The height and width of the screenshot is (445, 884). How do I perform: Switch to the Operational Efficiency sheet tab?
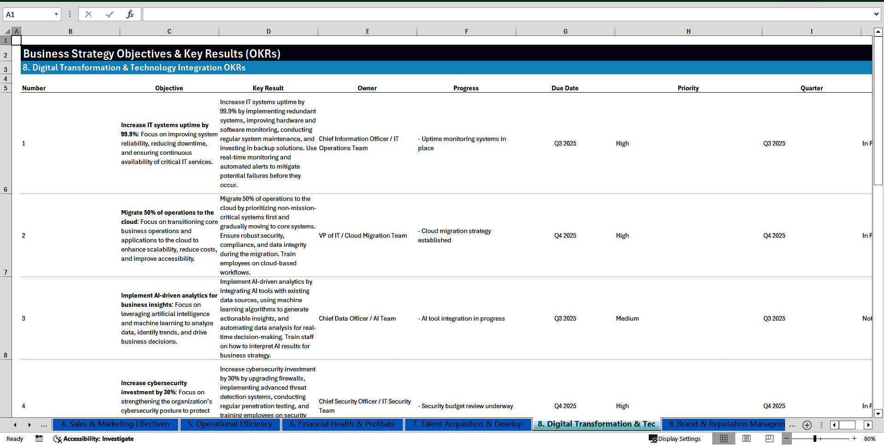pos(230,424)
